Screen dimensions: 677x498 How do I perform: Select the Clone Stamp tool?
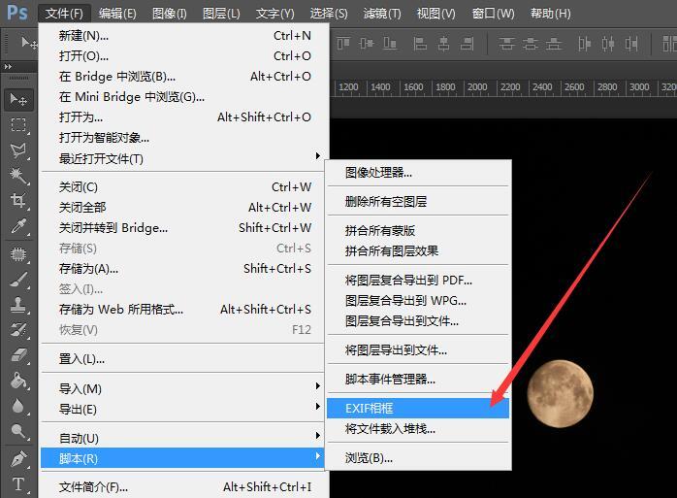18,305
